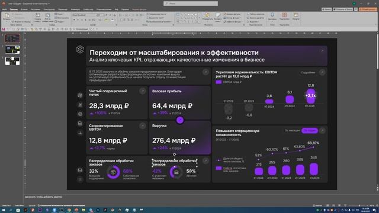Open the Shape Effects dropdown

click(232, 21)
